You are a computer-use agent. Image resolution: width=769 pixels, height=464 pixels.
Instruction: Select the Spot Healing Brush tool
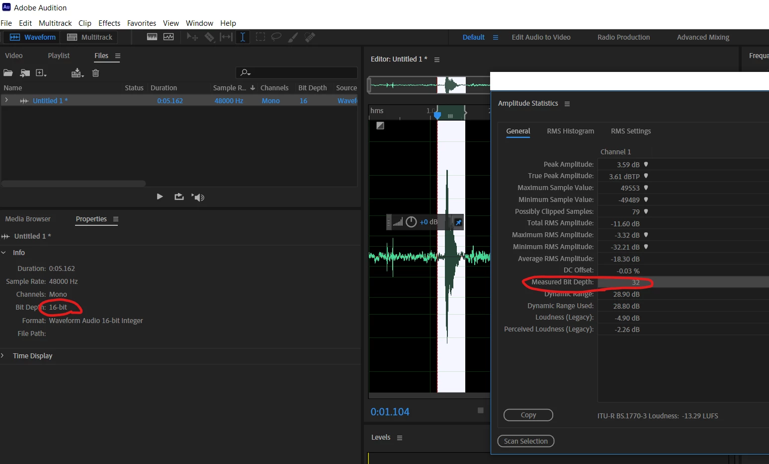tap(310, 37)
